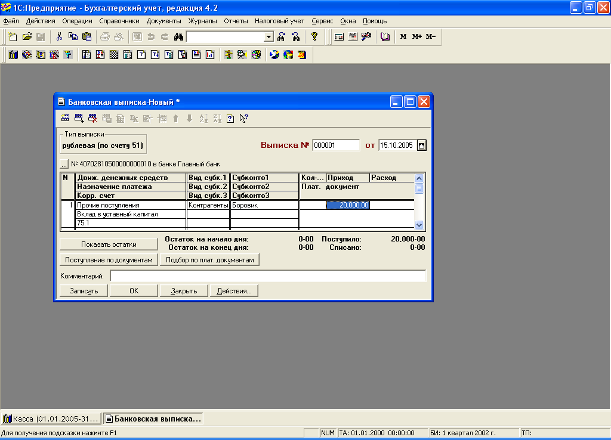Switch to Банковская выписка window tab
This screenshot has width=611, height=440.
pos(153,419)
